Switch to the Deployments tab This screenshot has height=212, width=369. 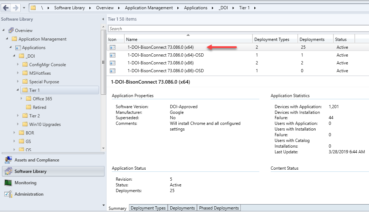182,208
